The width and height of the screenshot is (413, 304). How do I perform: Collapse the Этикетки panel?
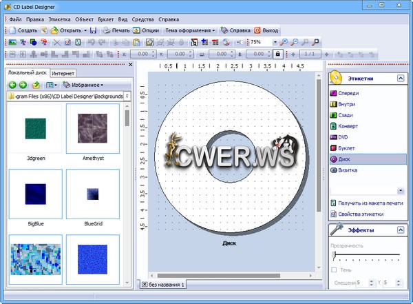pyautogui.click(x=401, y=79)
